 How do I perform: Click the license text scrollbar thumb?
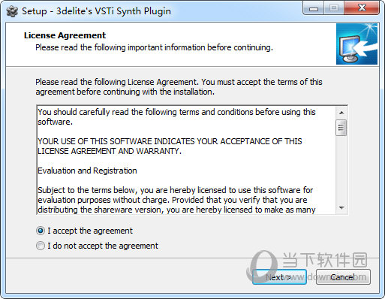coord(341,128)
